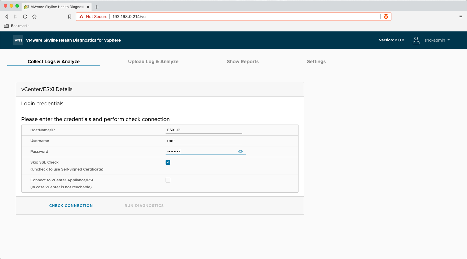Go to the Settings tab

(316, 61)
